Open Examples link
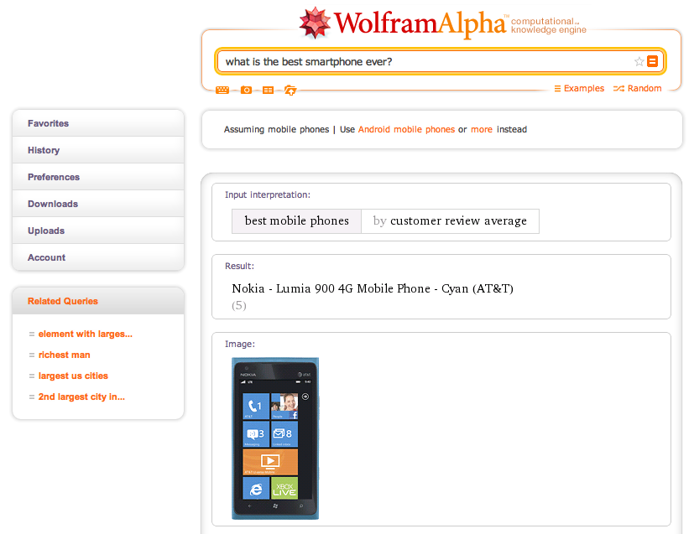Viewport: 694px width, 534px height. 579,88
